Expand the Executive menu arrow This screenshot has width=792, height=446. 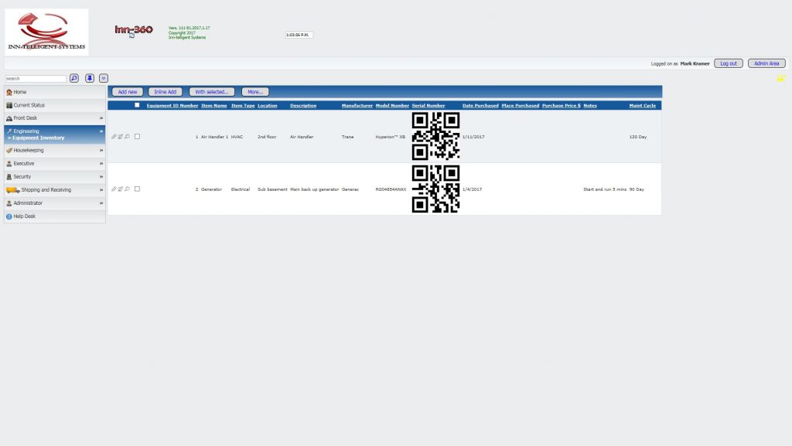101,163
